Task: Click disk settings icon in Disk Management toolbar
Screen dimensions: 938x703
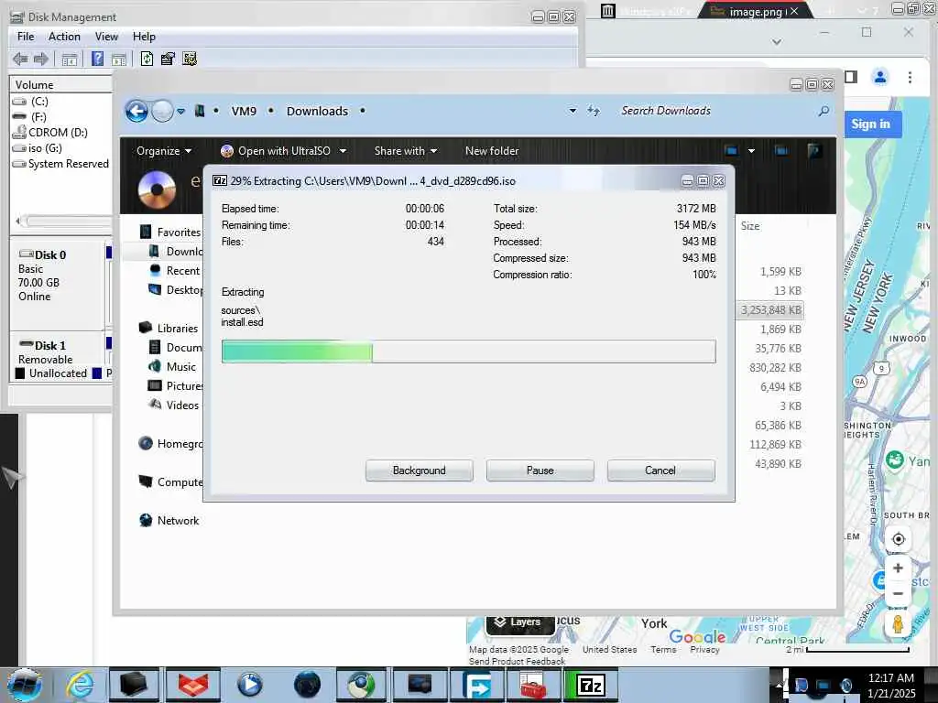Action: click(190, 59)
